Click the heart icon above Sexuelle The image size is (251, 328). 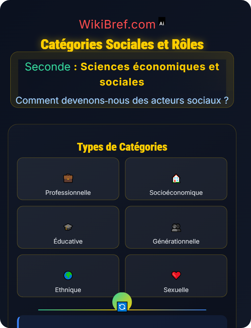point(176,275)
